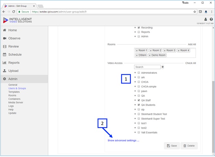Remove Room 2 tag
215x157 pixels.
point(151,50)
